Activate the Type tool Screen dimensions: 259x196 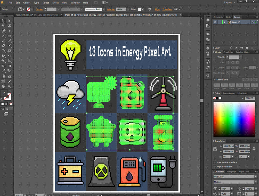click(9, 31)
